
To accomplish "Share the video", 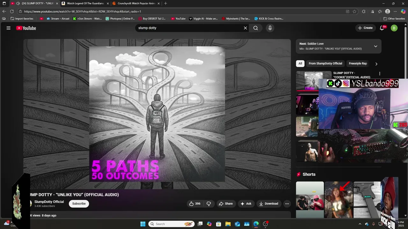I will click(226, 204).
